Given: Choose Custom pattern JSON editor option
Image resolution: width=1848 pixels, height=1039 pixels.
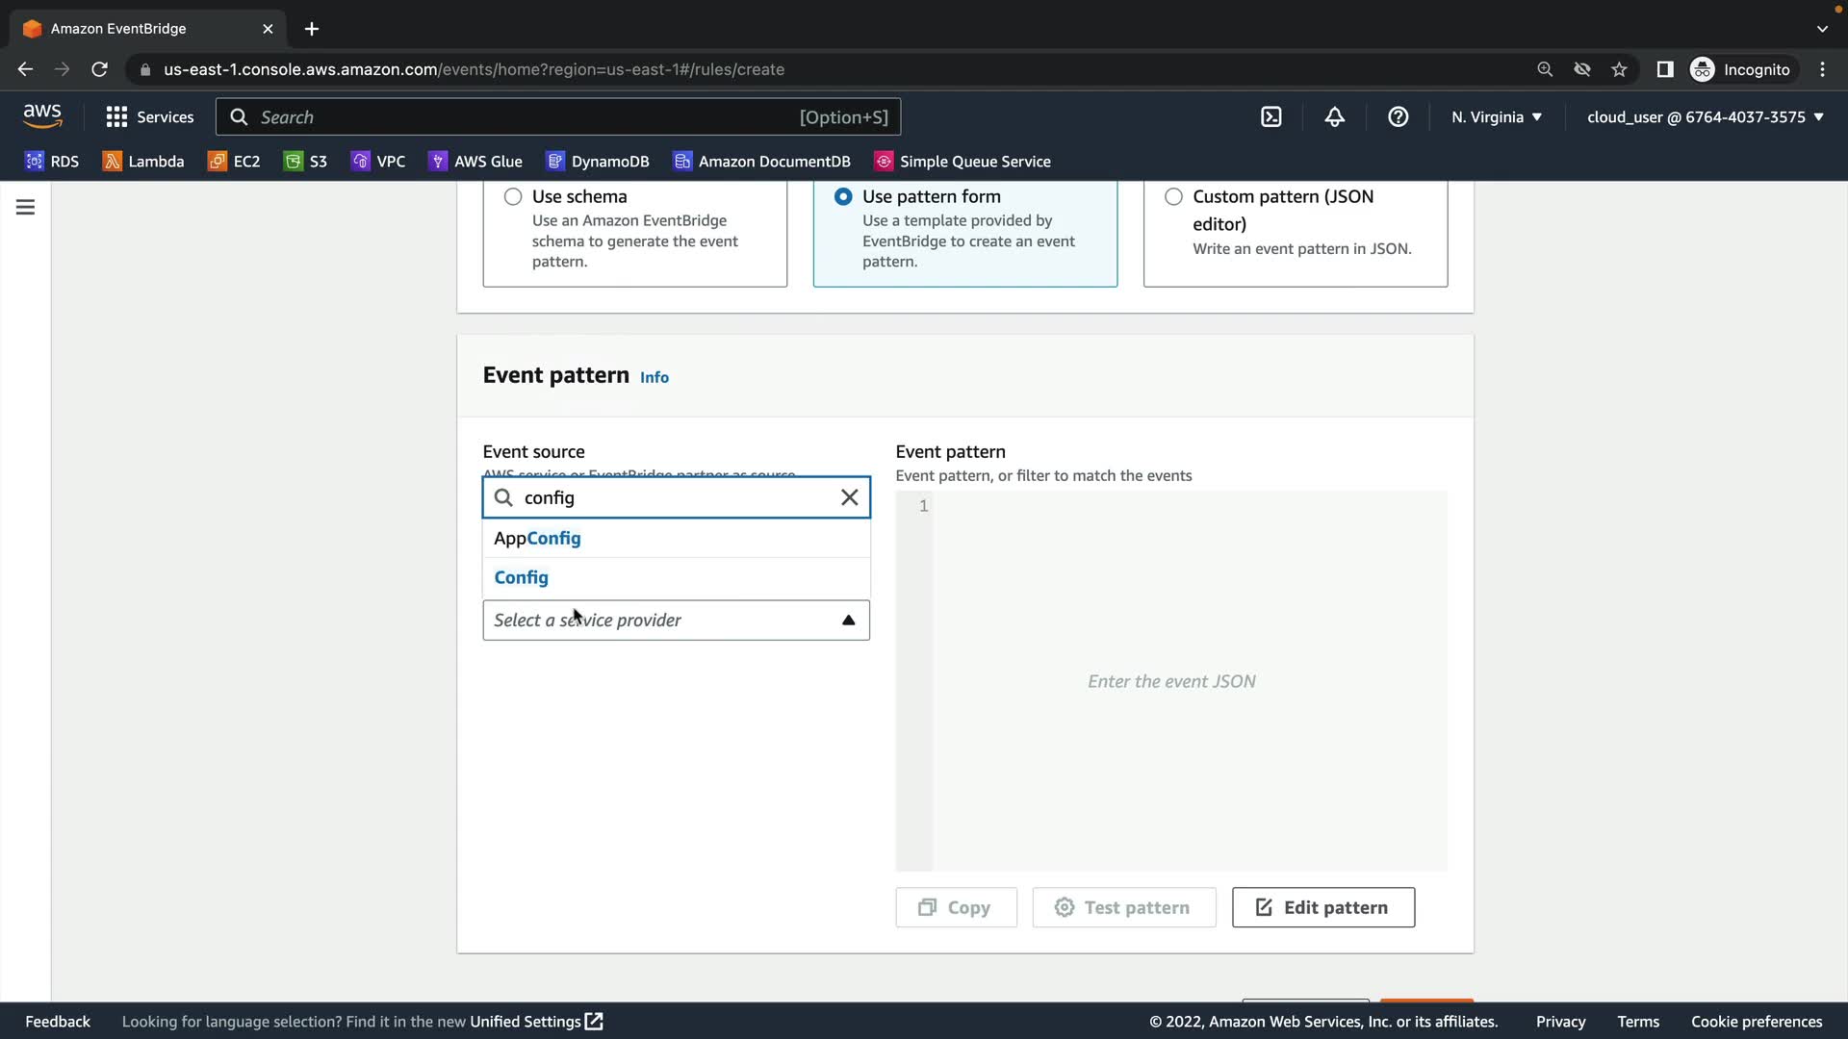Looking at the screenshot, I should click(1173, 196).
